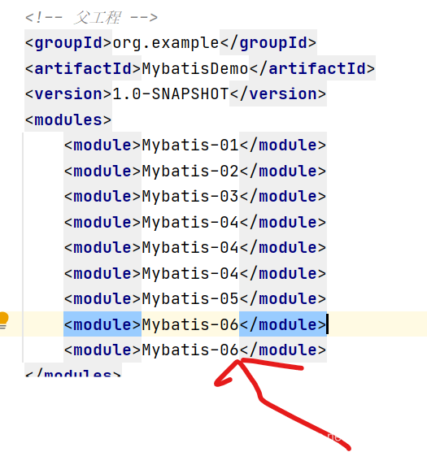Screen dimensions: 427x452
Task: Click the Mybatis-03 module entry
Action: pyautogui.click(x=195, y=196)
